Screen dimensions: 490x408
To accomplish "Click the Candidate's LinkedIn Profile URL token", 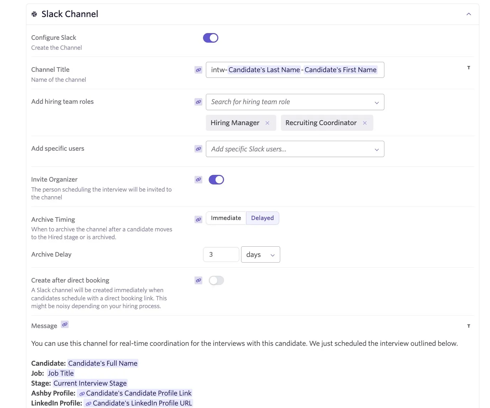I will 139,403.
